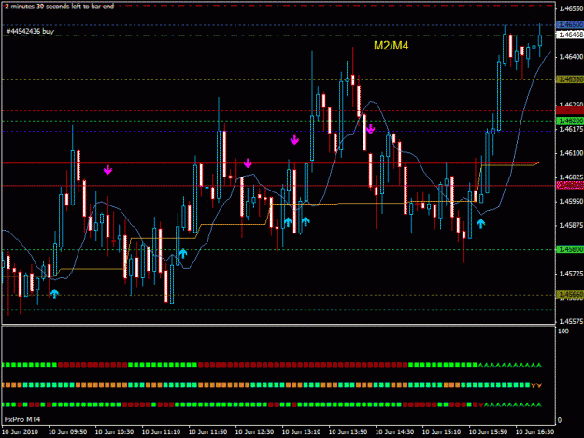
Task: Click the second magenta sell arrow near 12:30
Action: [248, 163]
